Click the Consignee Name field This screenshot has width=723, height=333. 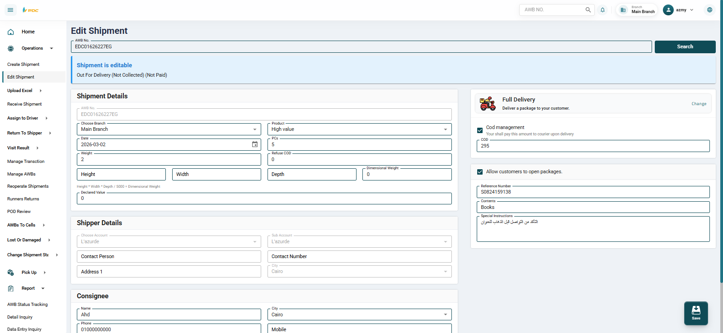pos(169,314)
